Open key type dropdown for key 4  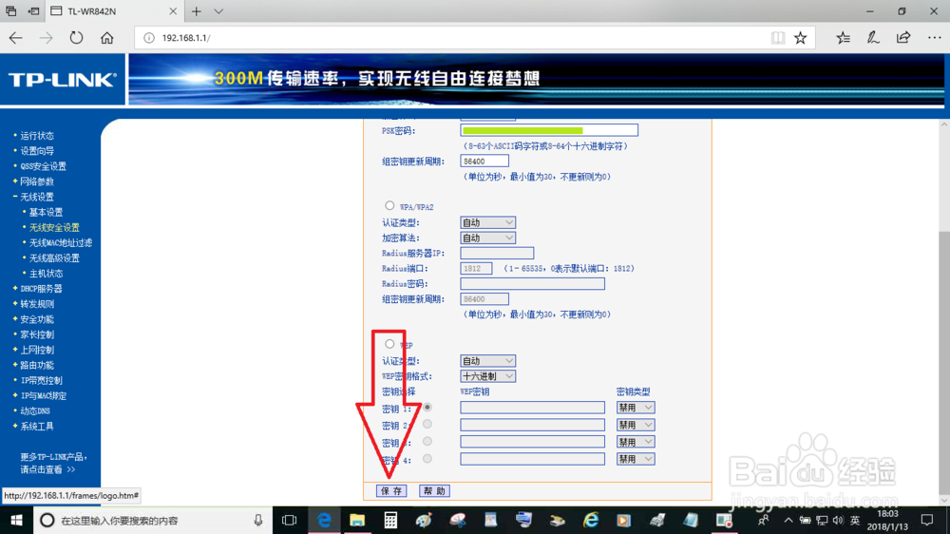pos(635,459)
